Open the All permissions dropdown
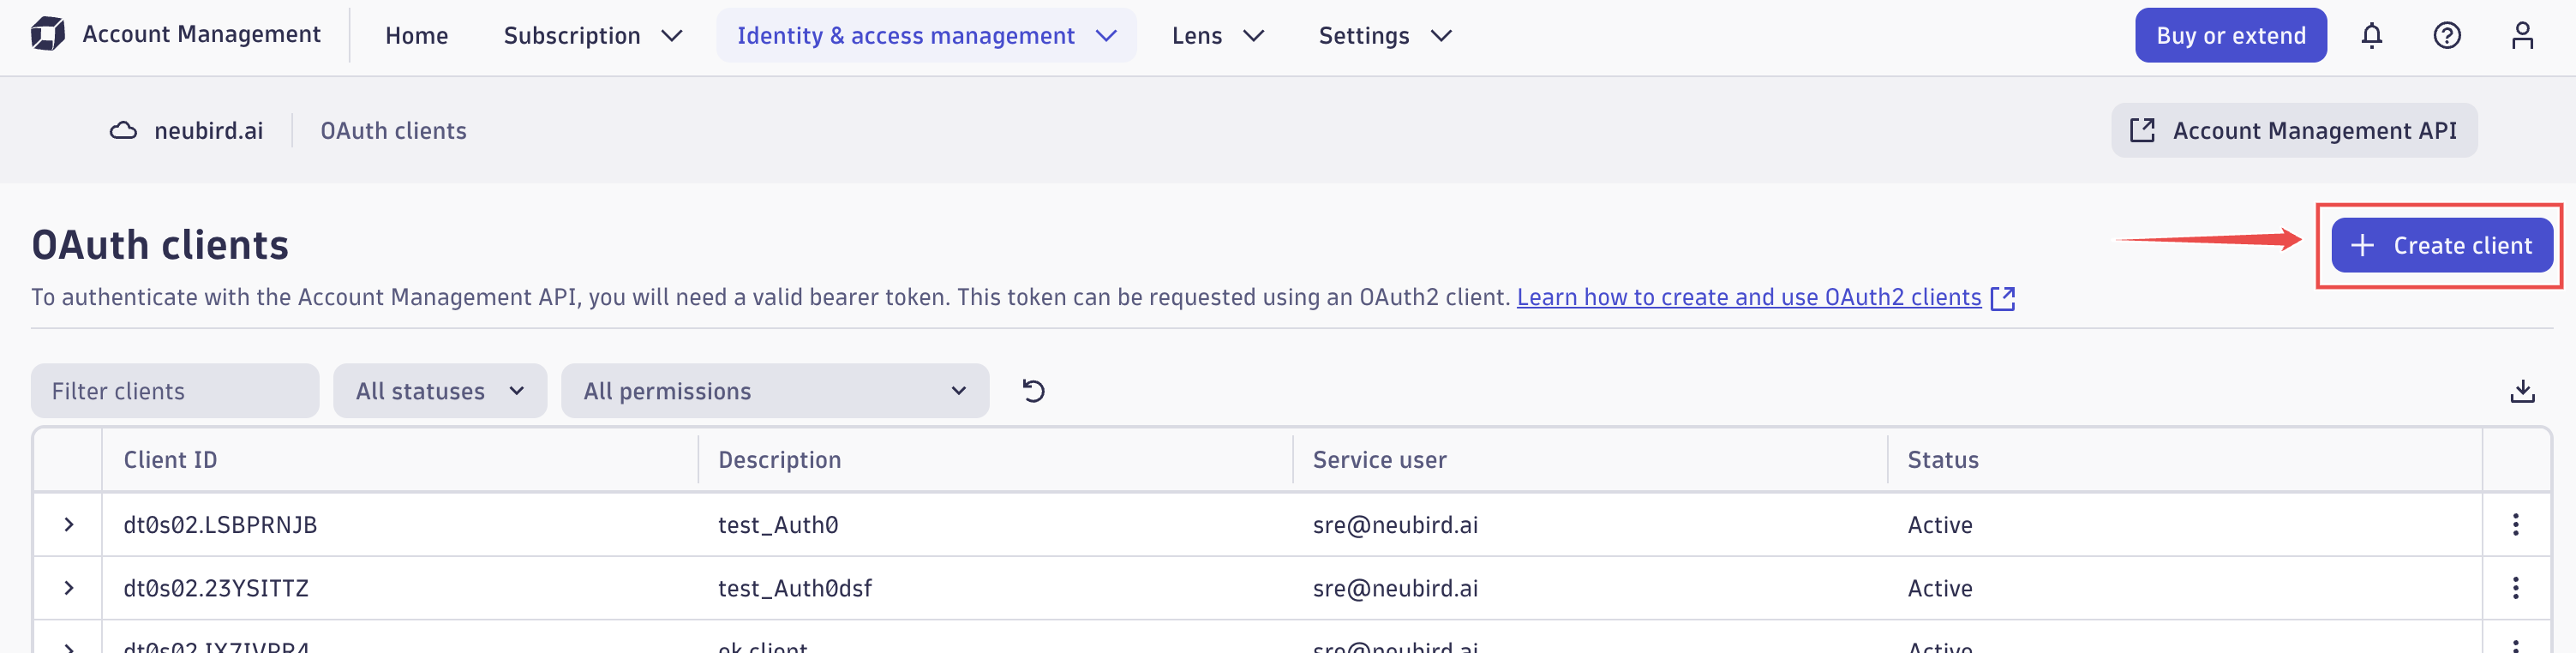Image resolution: width=2576 pixels, height=653 pixels. pyautogui.click(x=775, y=391)
